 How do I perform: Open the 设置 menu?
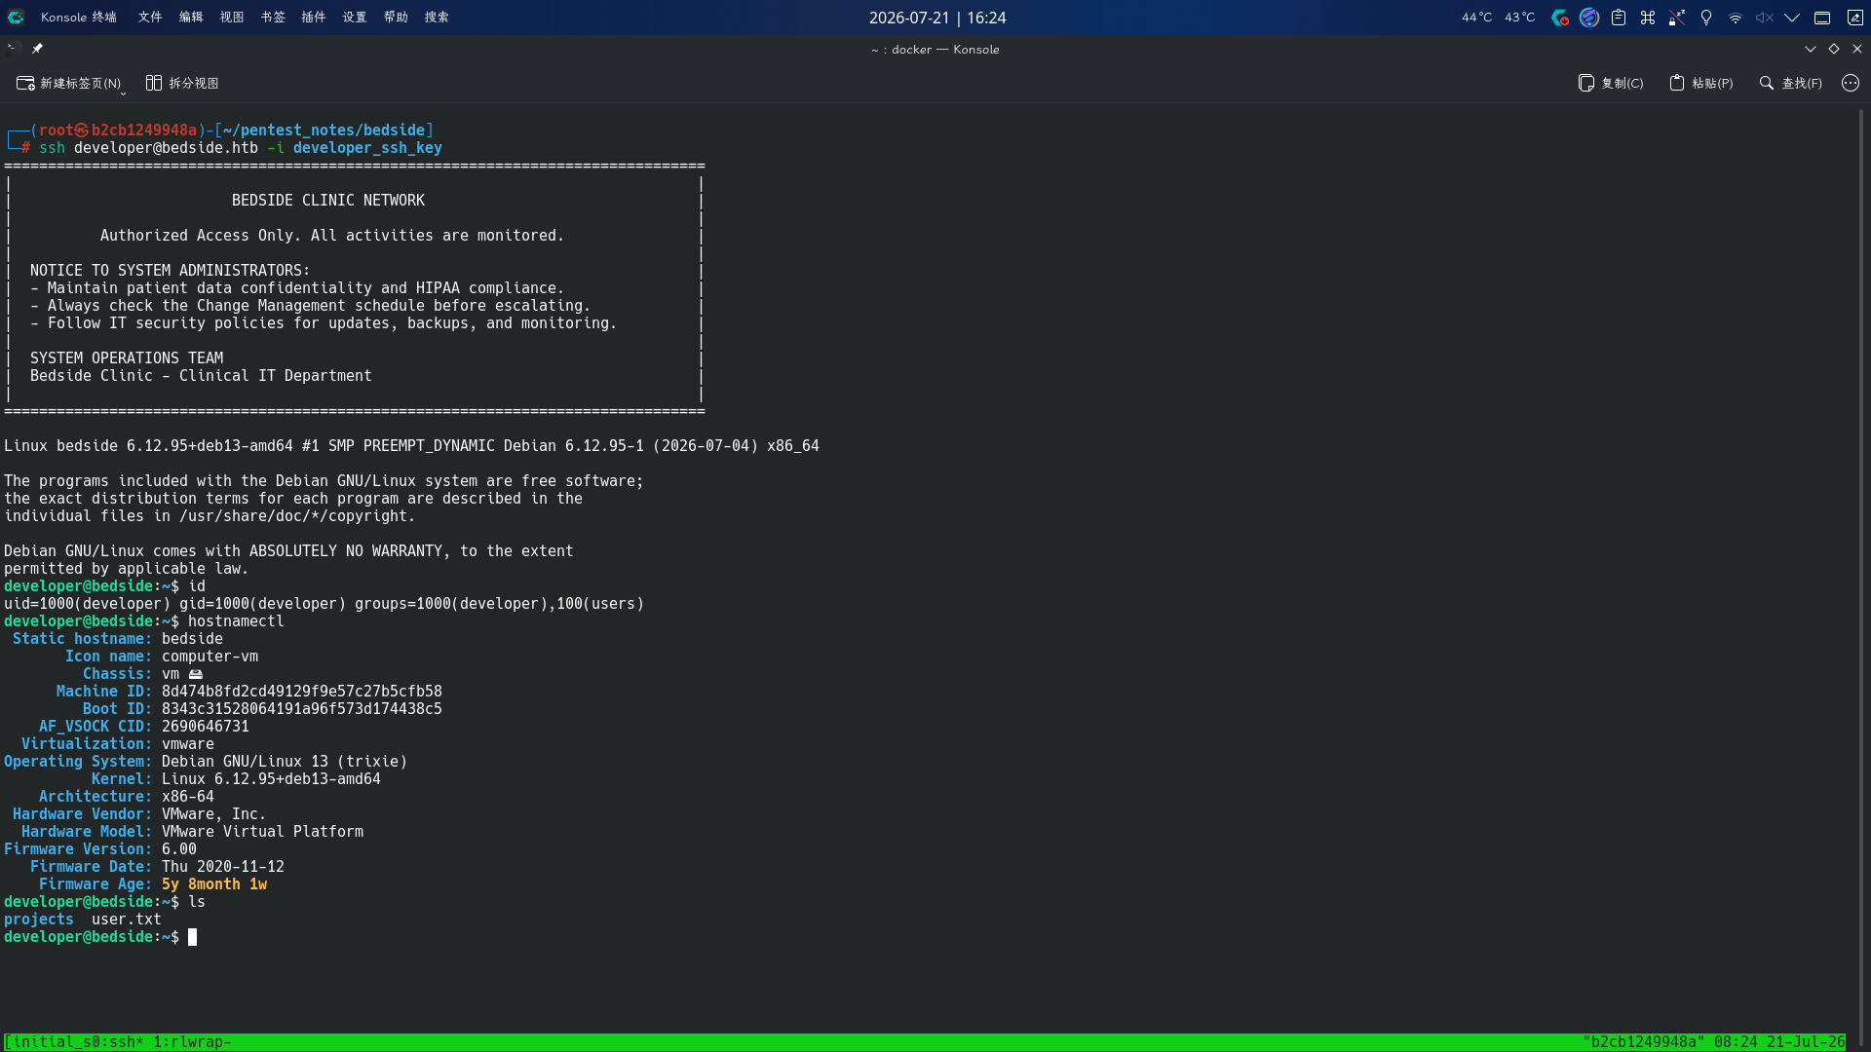pos(355,18)
